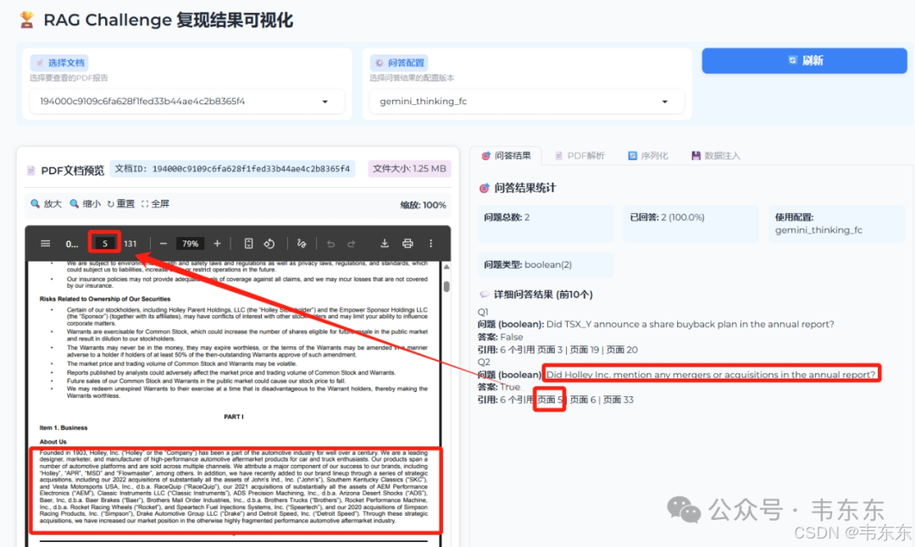Zoom in with the PDF plus button
This screenshot has height=547, width=915.
217,244
